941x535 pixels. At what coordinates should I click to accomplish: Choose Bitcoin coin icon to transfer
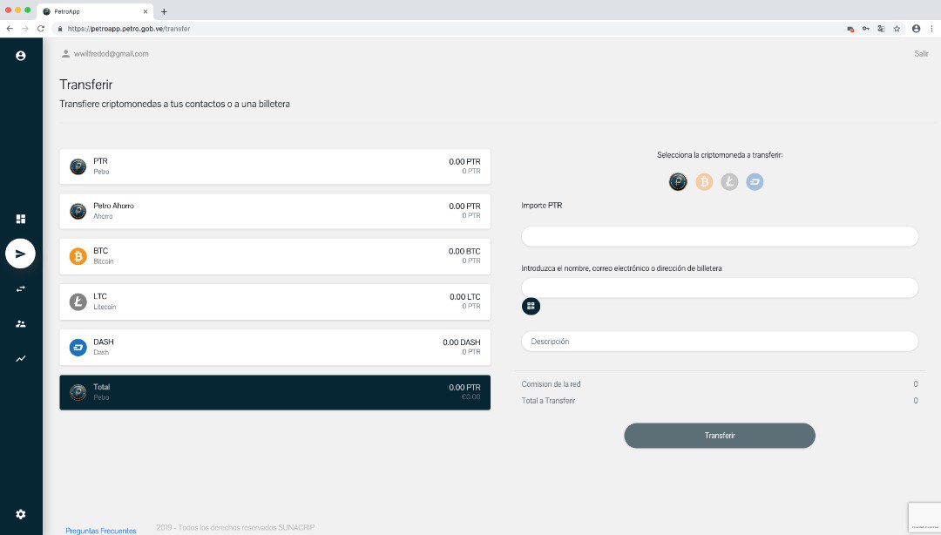click(704, 181)
